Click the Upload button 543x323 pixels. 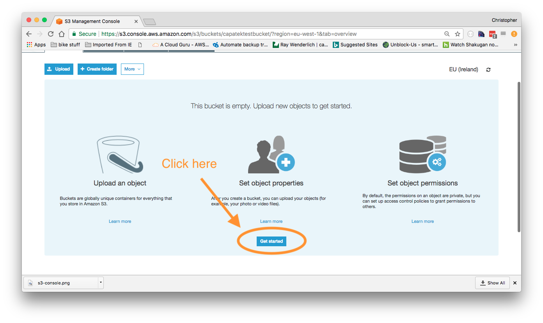coord(59,69)
